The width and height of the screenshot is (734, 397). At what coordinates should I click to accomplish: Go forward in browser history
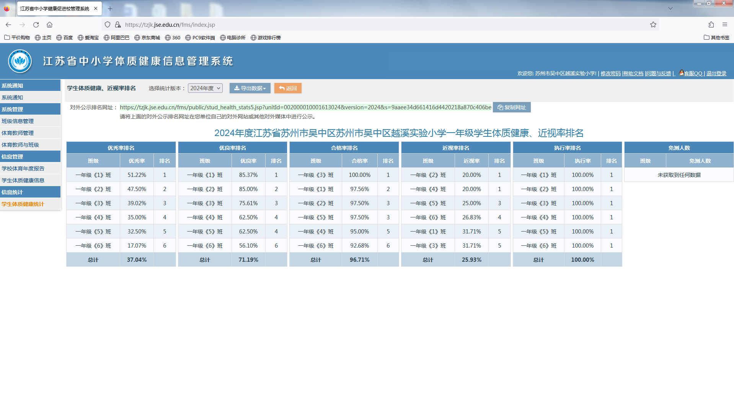coord(22,24)
